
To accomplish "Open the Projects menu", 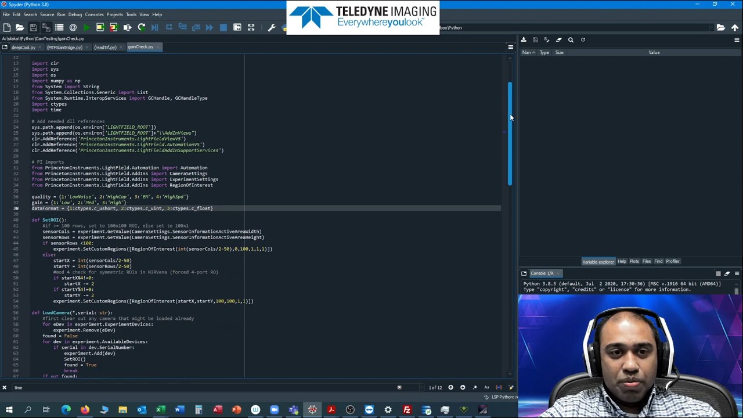I will [x=114, y=15].
